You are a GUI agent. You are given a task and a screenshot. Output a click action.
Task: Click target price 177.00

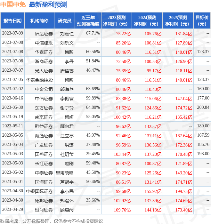click(x=203, y=98)
